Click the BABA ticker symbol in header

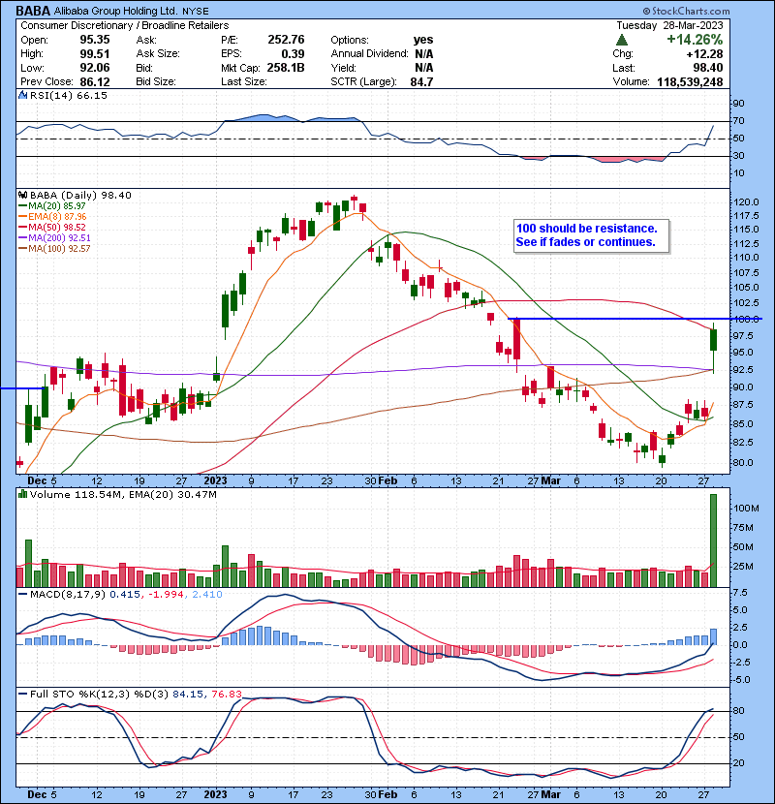click(33, 11)
